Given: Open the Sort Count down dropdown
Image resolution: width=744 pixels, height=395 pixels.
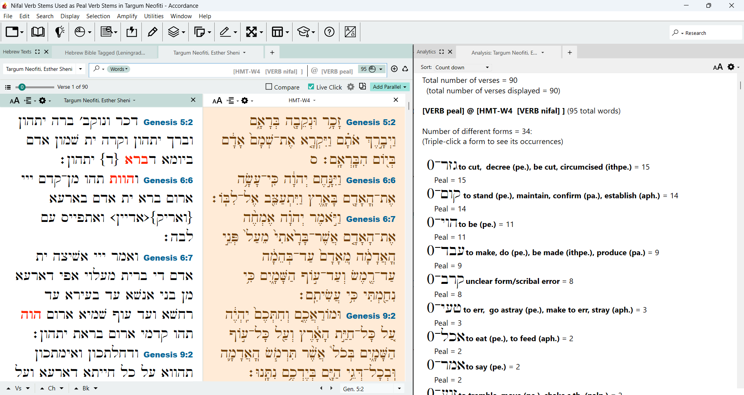Looking at the screenshot, I should 462,67.
